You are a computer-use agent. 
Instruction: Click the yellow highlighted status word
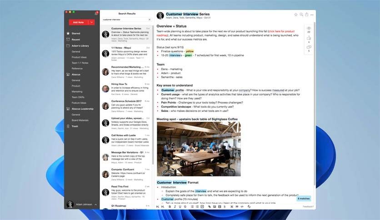click(x=190, y=51)
